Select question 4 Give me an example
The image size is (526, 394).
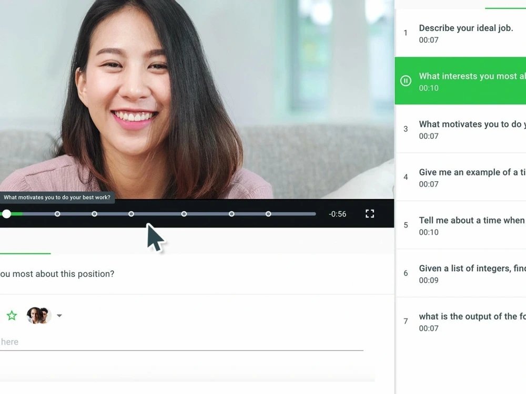(460, 177)
